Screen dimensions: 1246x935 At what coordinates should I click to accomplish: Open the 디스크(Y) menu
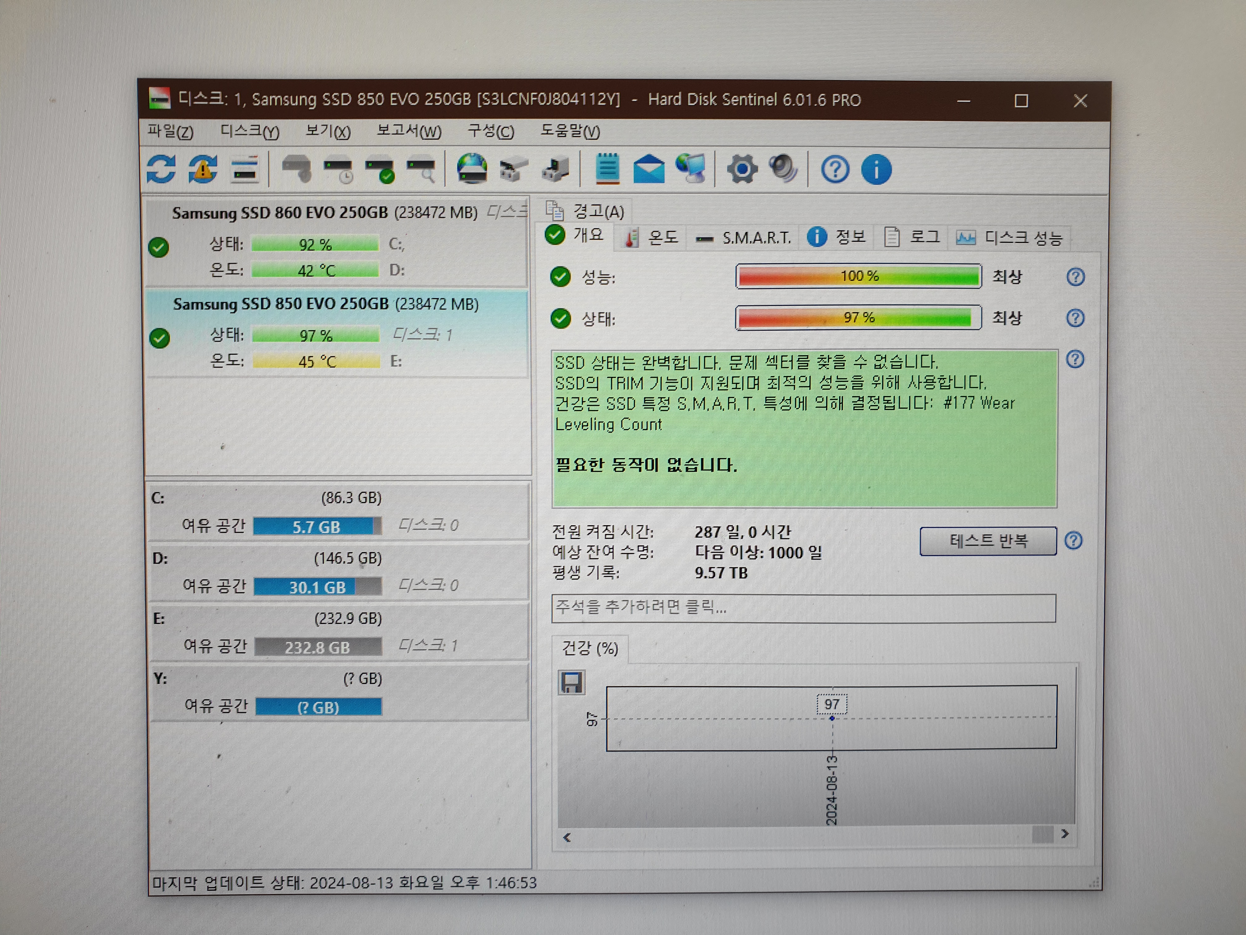point(249,132)
